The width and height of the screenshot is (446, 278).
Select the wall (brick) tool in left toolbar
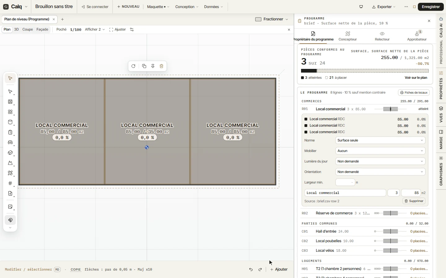tap(10, 102)
